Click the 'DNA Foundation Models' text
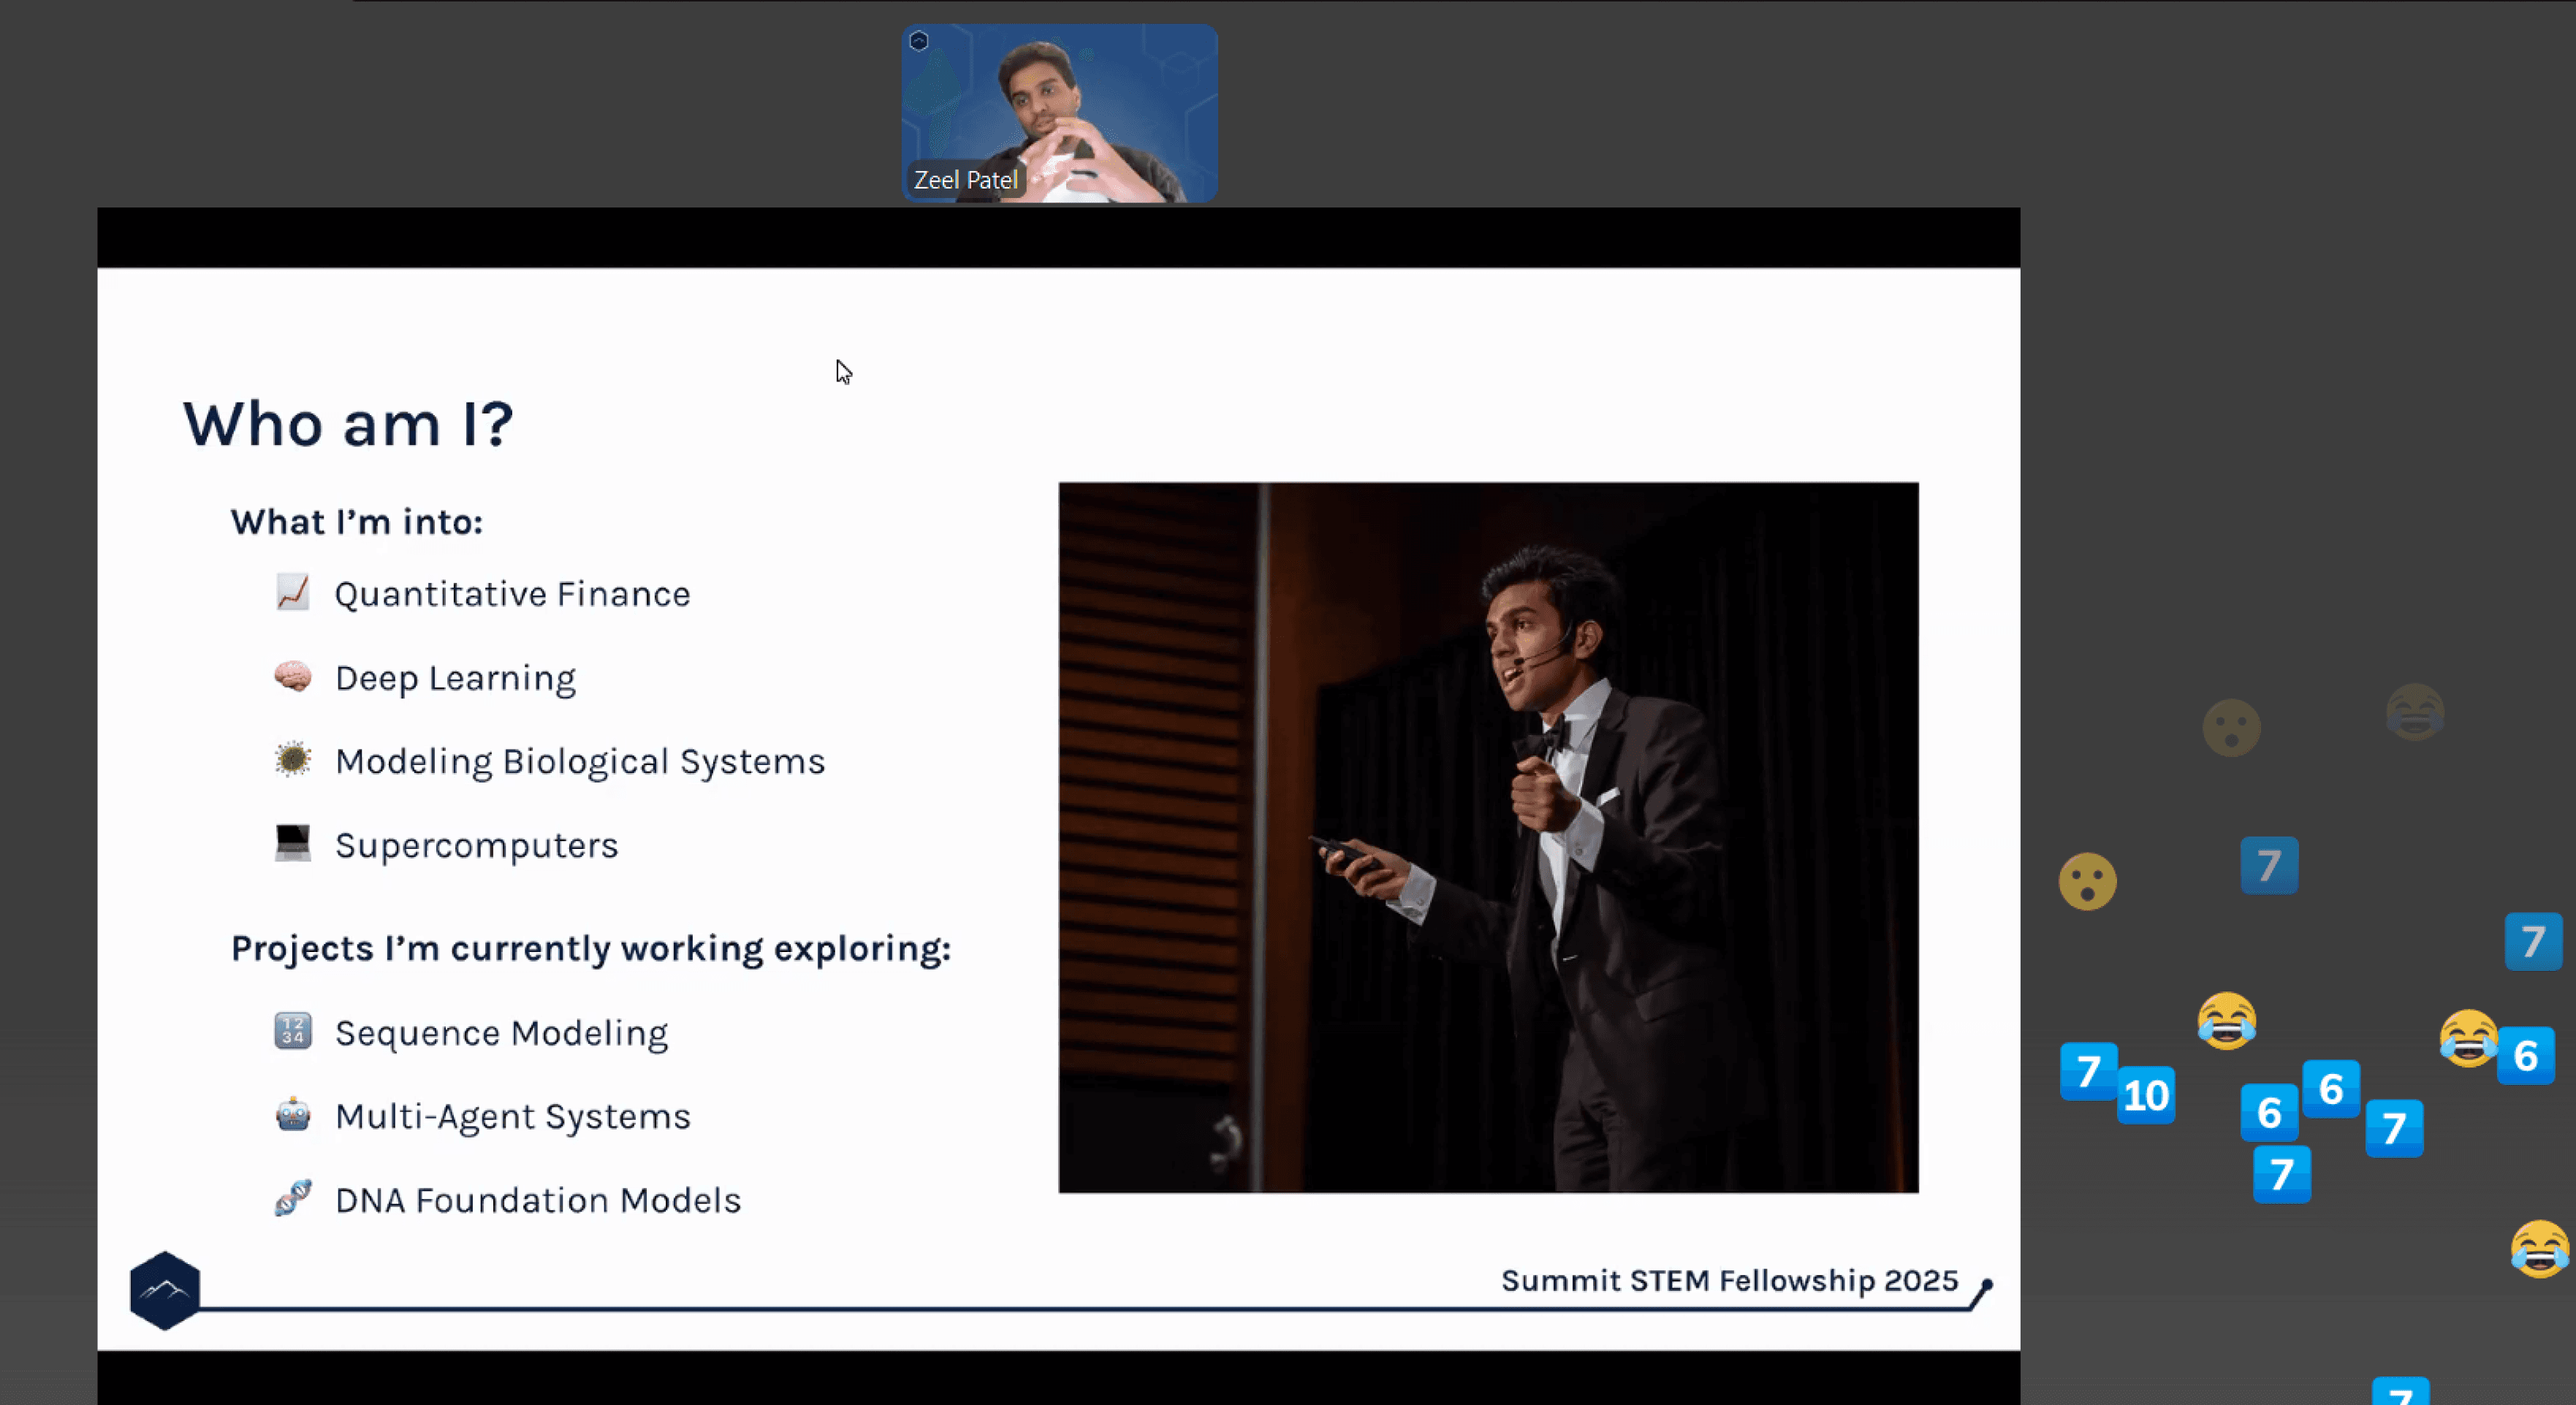The height and width of the screenshot is (1405, 2576). (538, 1200)
